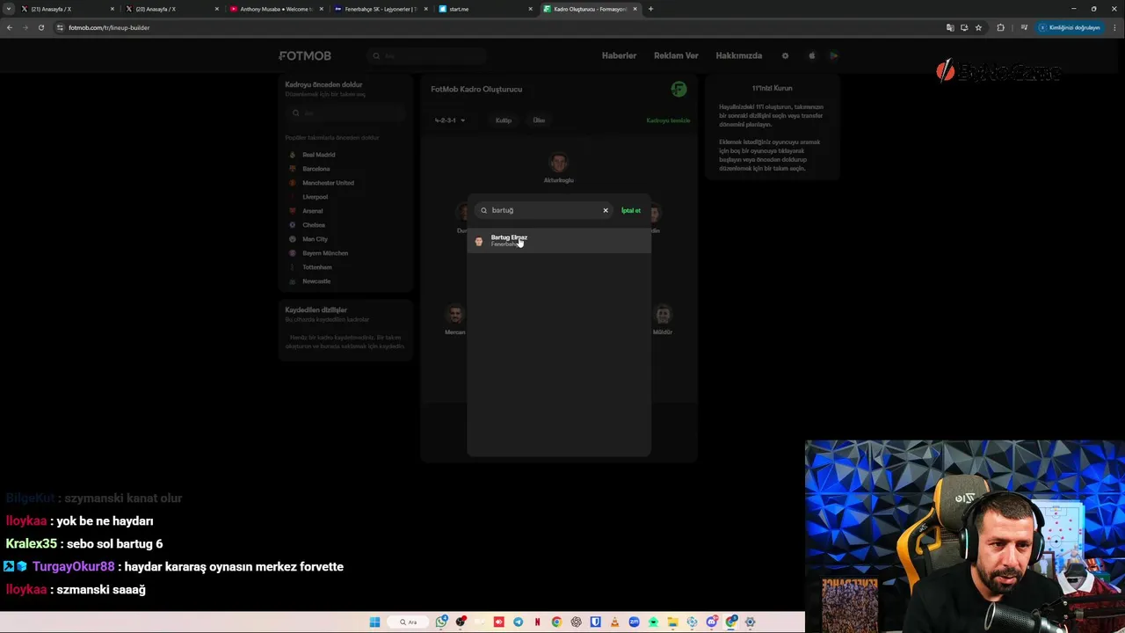The width and height of the screenshot is (1125, 633).
Task: Select the Aktürkoğlu player slot
Action: [x=559, y=168]
